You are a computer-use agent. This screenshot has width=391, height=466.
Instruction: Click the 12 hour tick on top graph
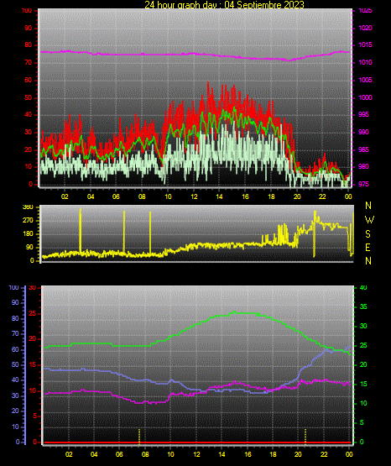pyautogui.click(x=194, y=196)
